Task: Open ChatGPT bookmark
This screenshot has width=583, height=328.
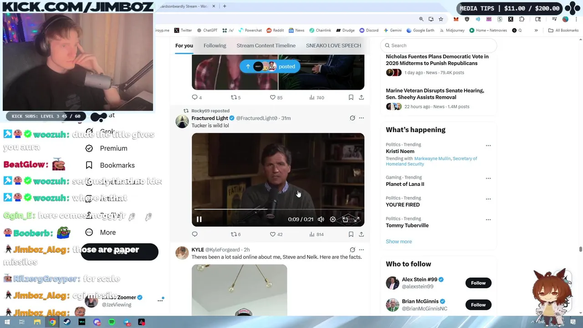Action: (x=207, y=31)
